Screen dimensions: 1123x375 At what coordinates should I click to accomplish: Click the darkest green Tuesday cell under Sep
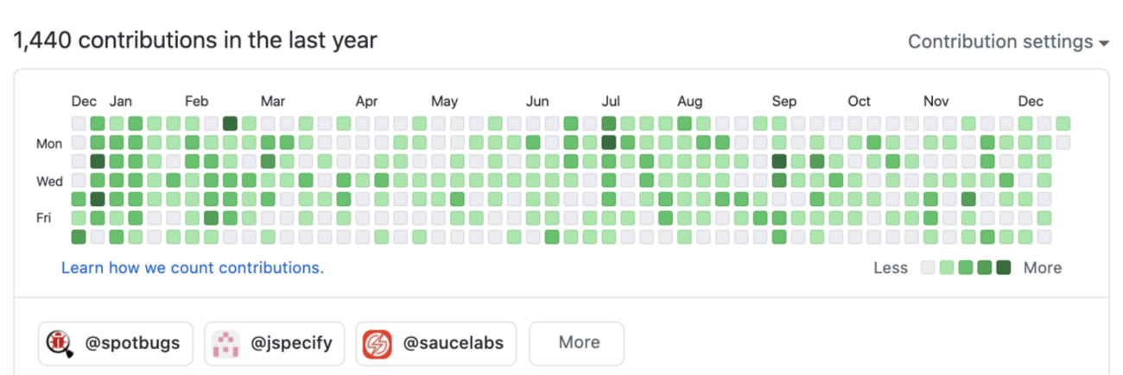[x=779, y=161]
